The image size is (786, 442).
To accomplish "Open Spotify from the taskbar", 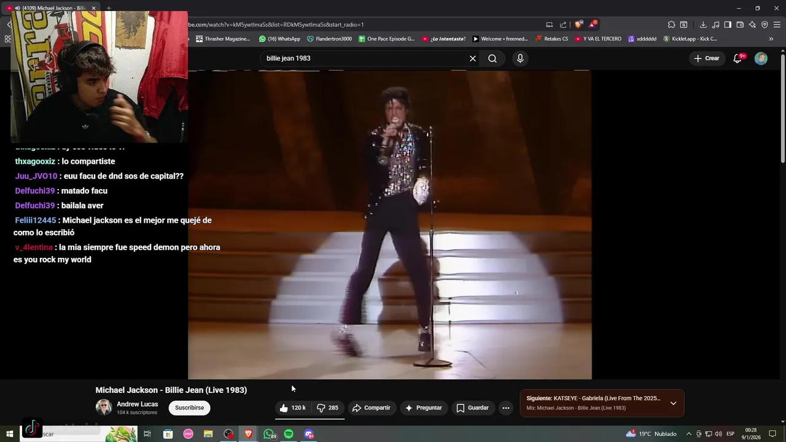I will point(289,434).
